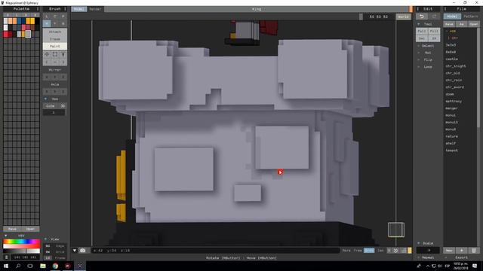Collapse the Tool section in Edit
The image size is (483, 271).
click(419, 24)
